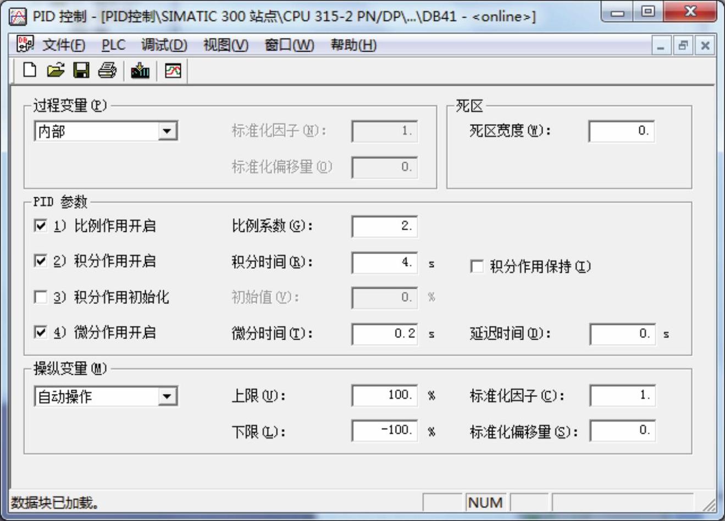This screenshot has width=725, height=521.
Task: Click the DB document icon in menu bar
Action: point(25,45)
